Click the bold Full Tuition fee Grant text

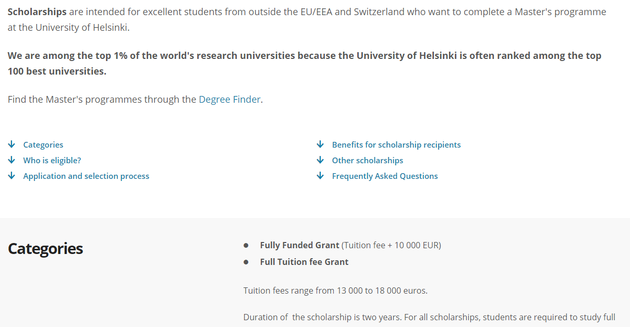[x=304, y=262]
